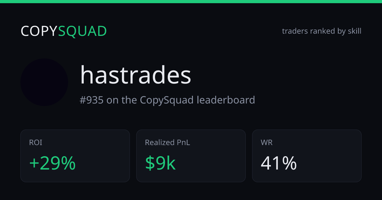
Task: Click the CopySquad logo
Action: pos(64,31)
